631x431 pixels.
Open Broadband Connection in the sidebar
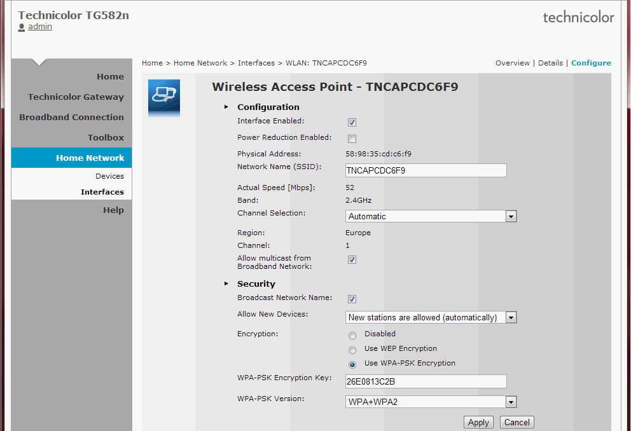click(x=71, y=118)
